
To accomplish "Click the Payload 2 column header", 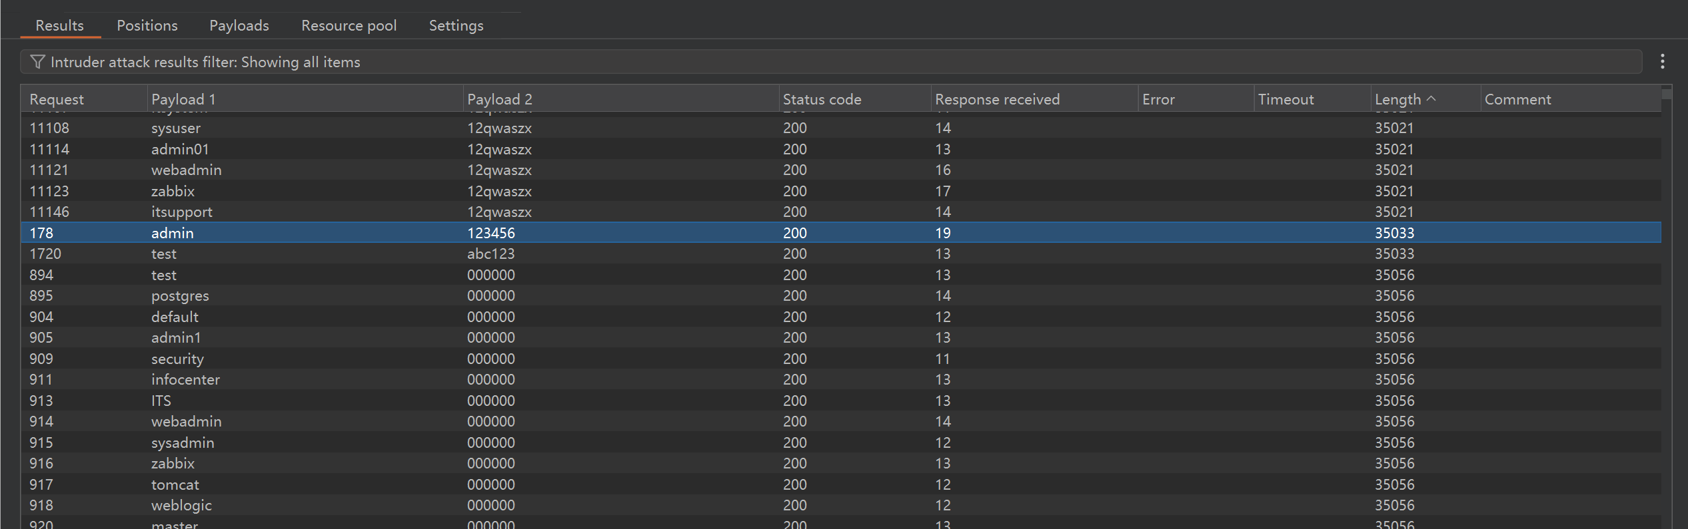I will click(499, 99).
